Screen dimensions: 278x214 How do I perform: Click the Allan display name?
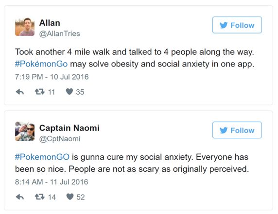click(x=50, y=23)
